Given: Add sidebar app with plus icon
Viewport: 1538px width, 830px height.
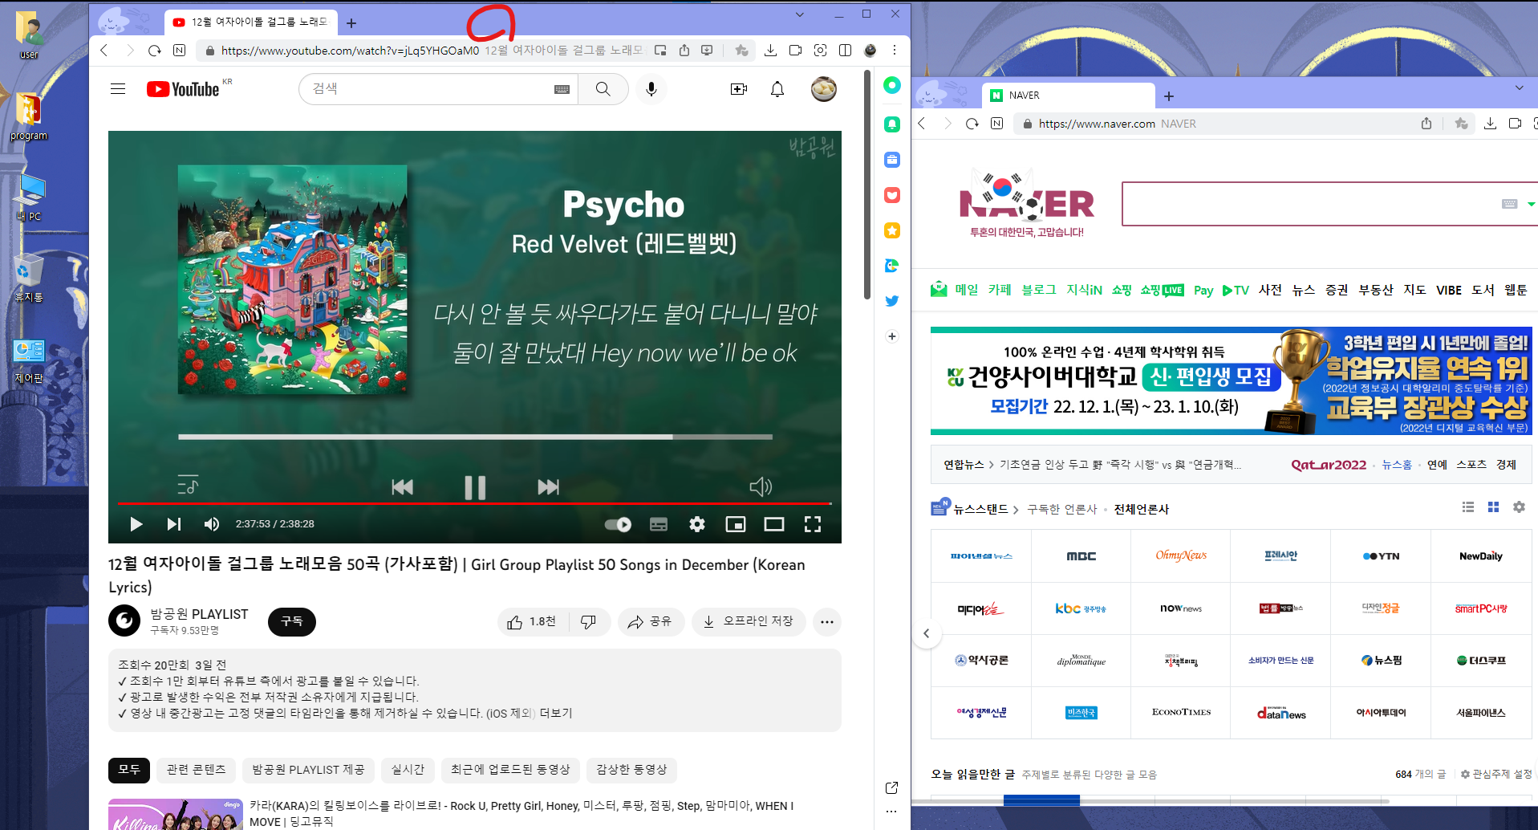Looking at the screenshot, I should pos(891,336).
